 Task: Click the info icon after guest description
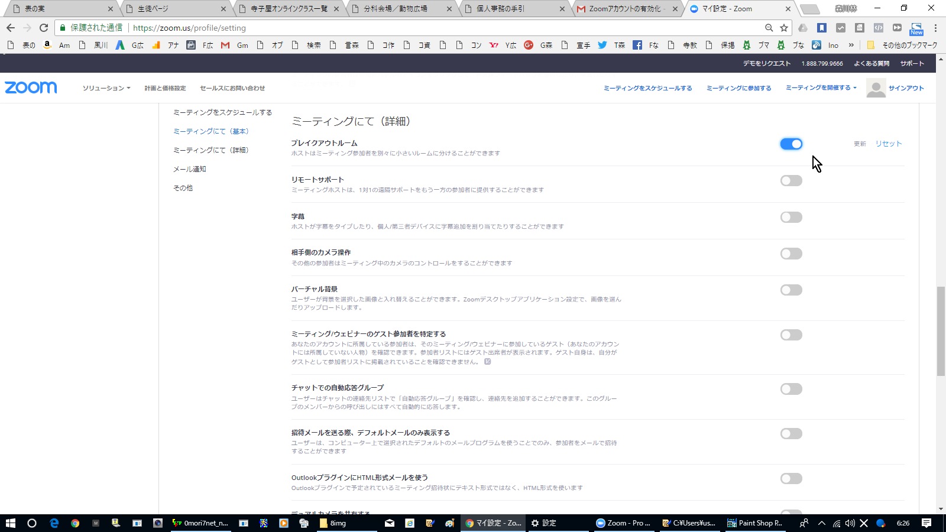[488, 362]
